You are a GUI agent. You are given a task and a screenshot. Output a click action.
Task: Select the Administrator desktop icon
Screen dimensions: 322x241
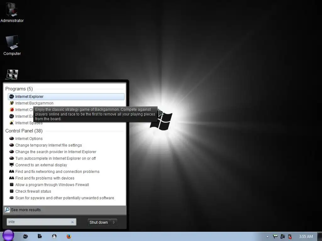(12, 12)
